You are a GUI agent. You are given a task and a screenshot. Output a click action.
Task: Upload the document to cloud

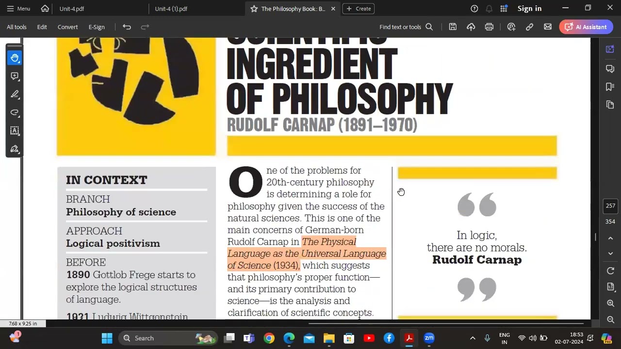coord(471,27)
